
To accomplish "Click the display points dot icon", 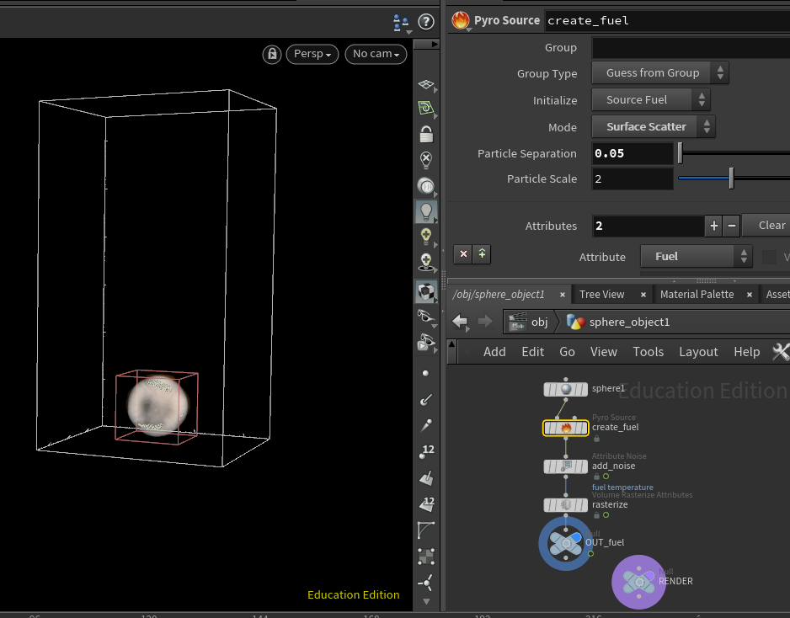I will [426, 372].
